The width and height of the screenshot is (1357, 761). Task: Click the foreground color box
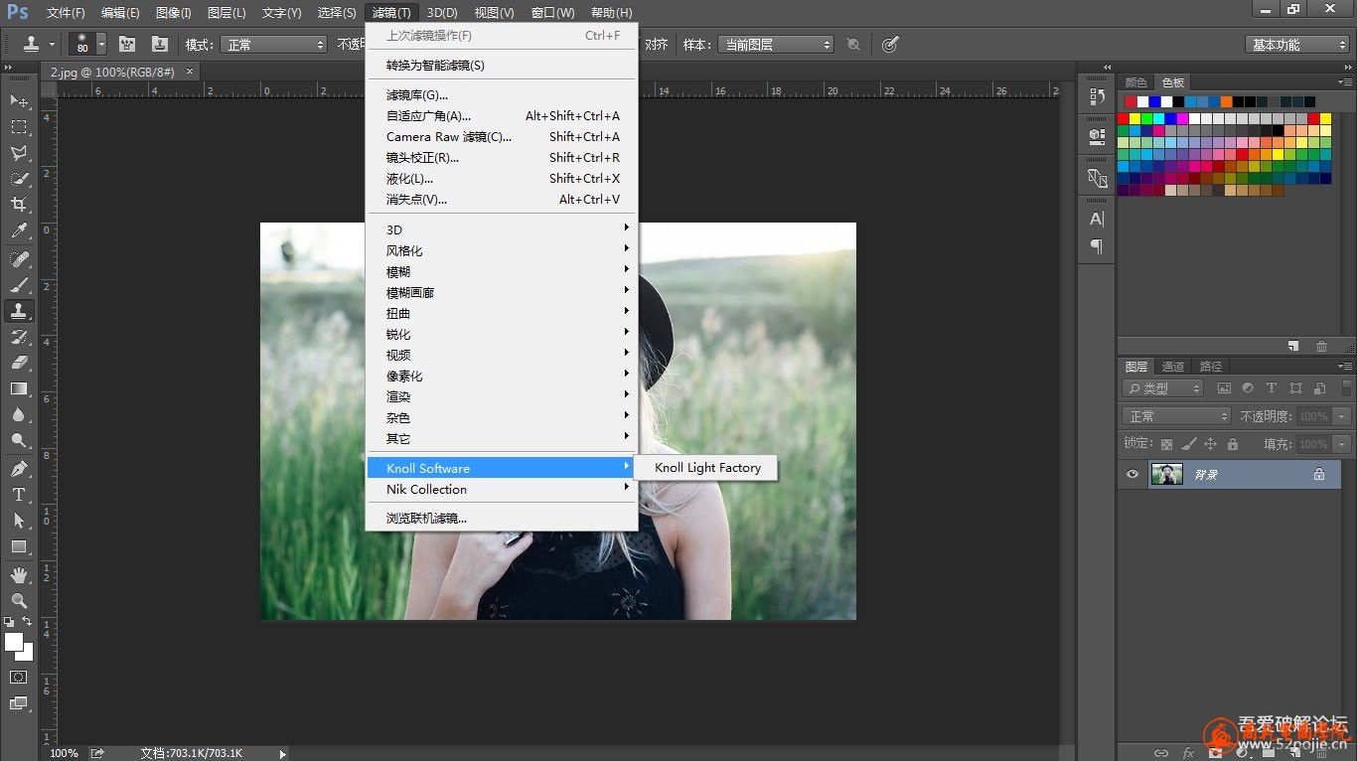[13, 641]
